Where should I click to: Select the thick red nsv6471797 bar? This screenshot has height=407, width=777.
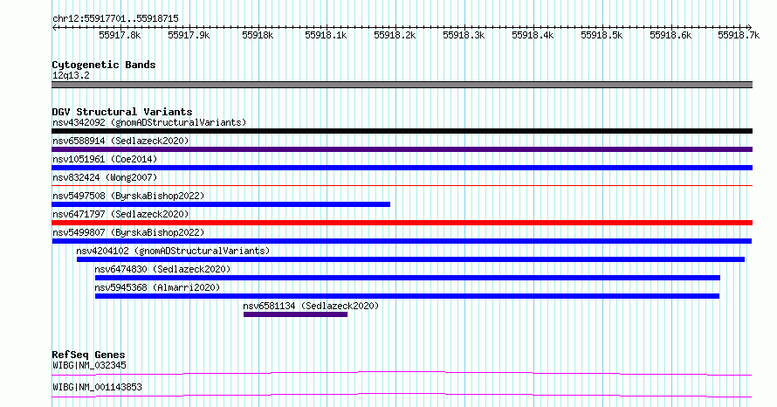coord(402,223)
